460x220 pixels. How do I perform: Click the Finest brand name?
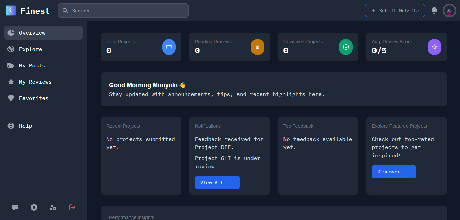[35, 11]
